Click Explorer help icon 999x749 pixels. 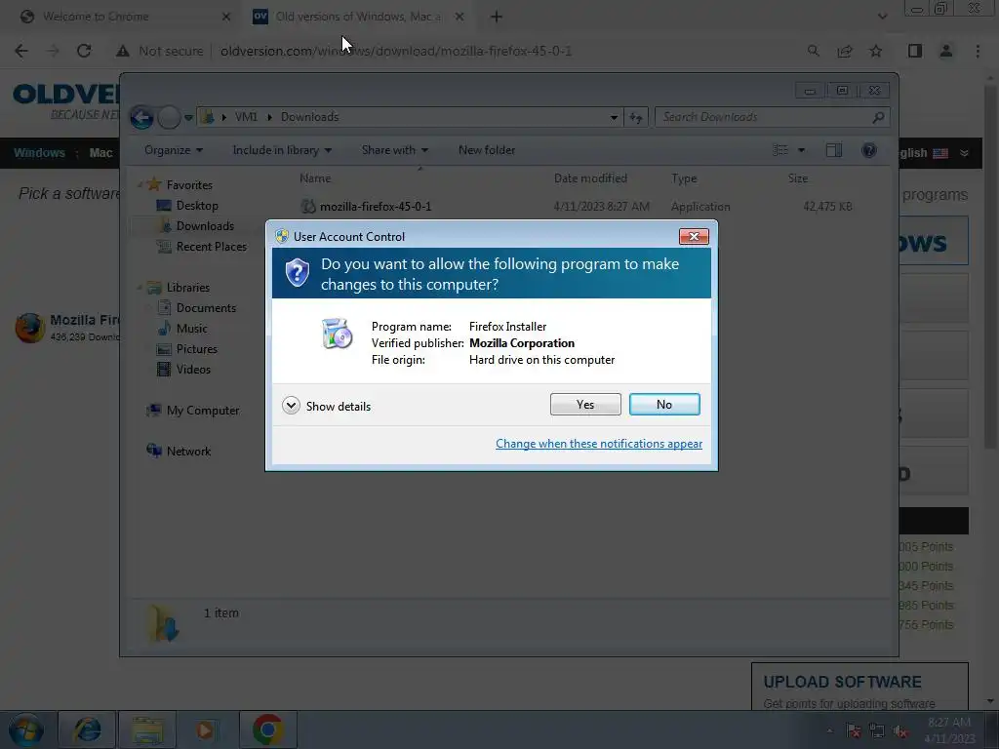pyautogui.click(x=869, y=150)
